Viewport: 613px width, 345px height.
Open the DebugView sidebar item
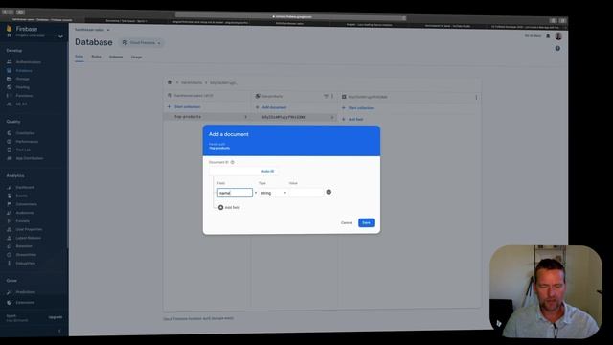point(26,264)
